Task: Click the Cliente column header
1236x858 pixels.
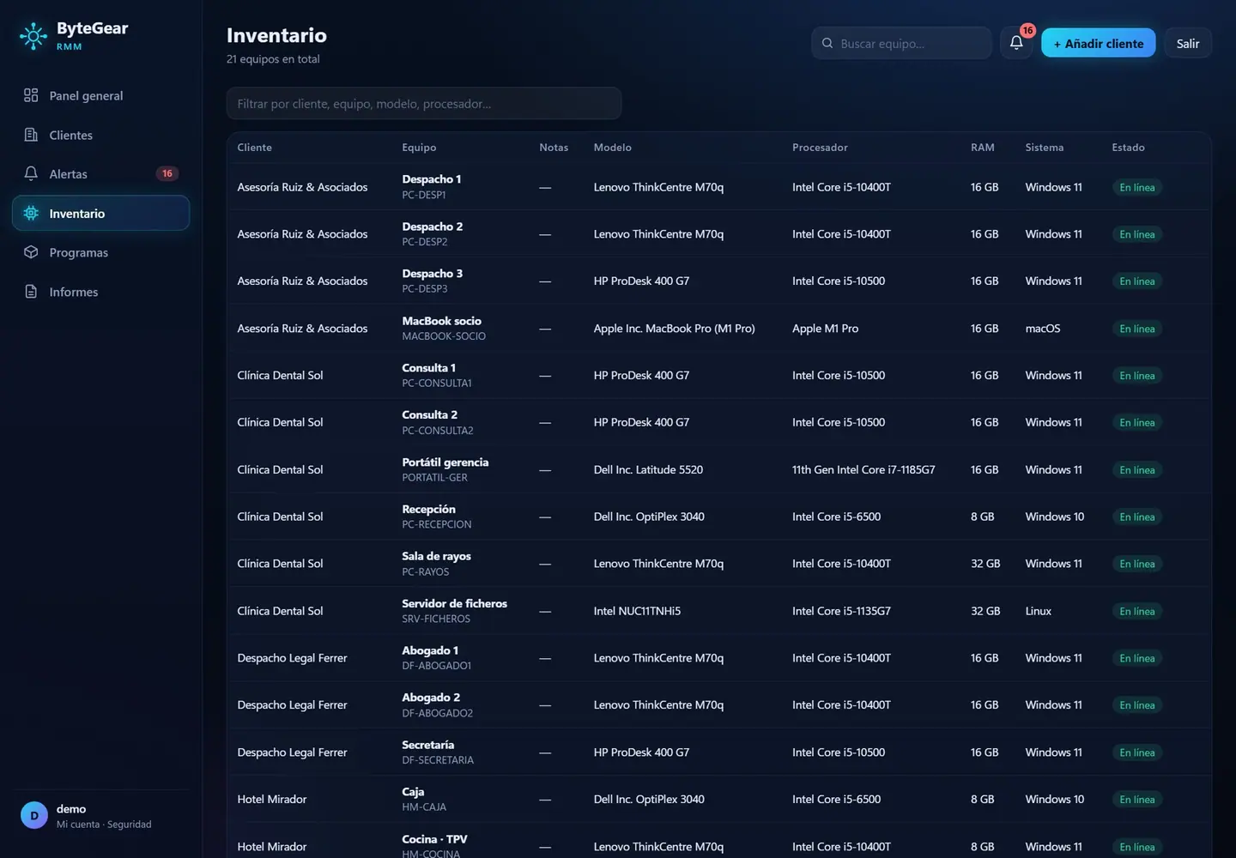Action: (255, 148)
